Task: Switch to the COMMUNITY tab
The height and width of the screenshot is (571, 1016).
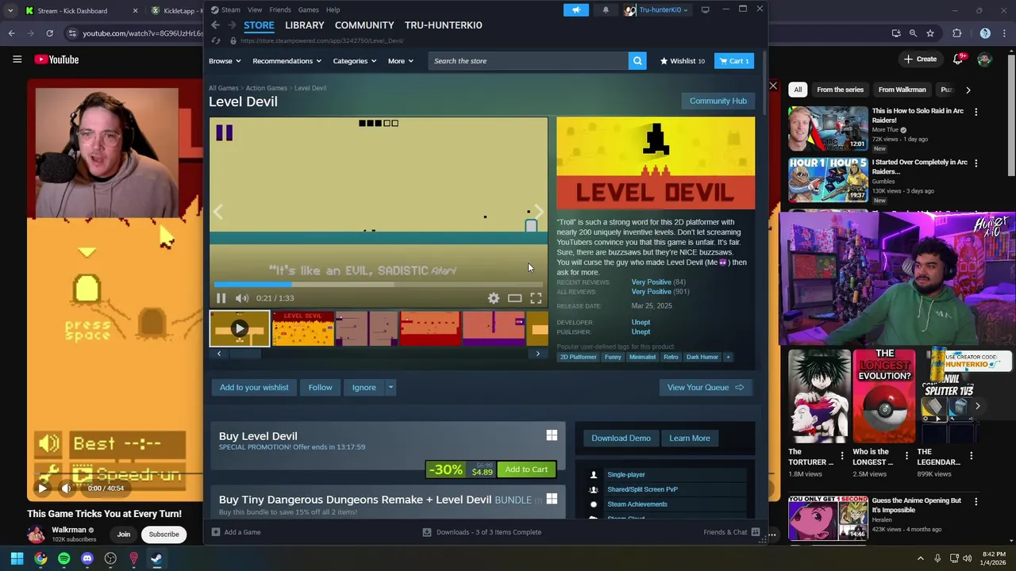Action: click(364, 25)
